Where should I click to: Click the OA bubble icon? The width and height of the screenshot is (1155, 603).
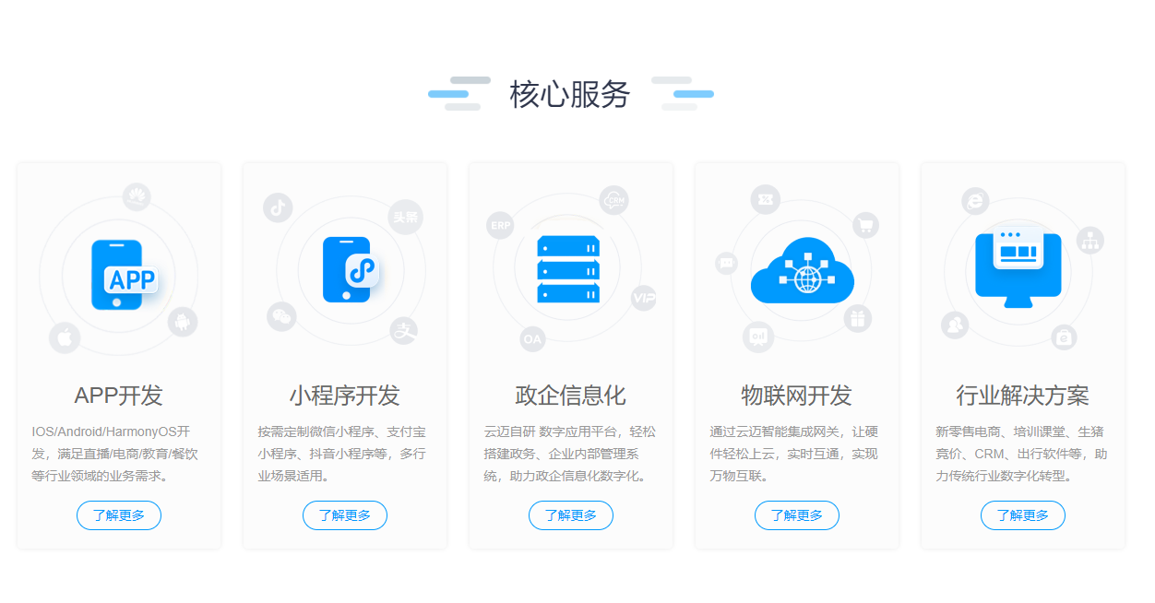click(532, 339)
